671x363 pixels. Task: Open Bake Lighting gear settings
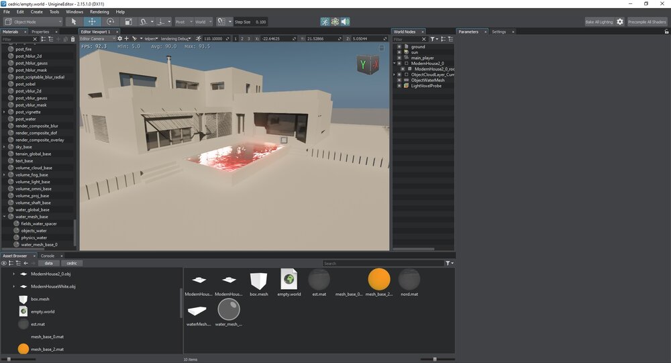coord(620,21)
